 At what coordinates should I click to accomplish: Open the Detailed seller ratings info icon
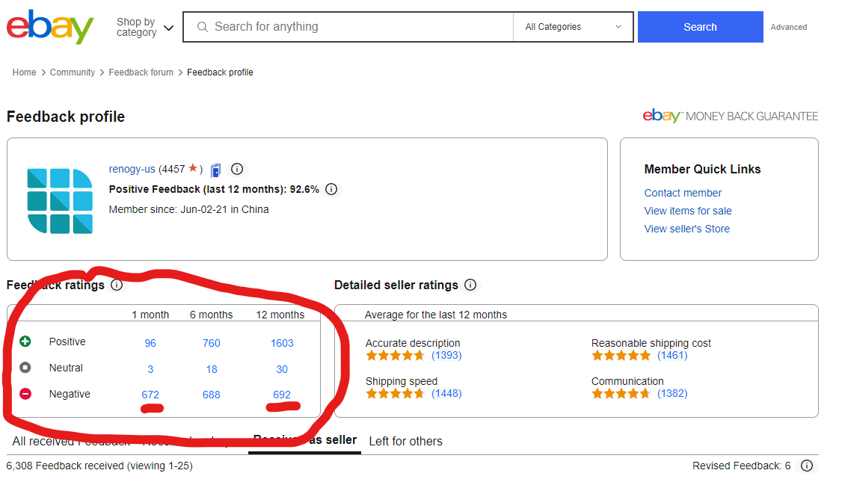[470, 285]
